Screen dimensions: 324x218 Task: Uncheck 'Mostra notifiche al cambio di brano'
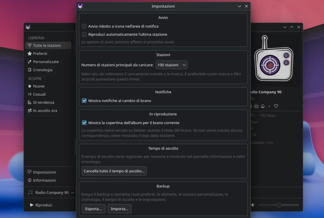pos(84,101)
